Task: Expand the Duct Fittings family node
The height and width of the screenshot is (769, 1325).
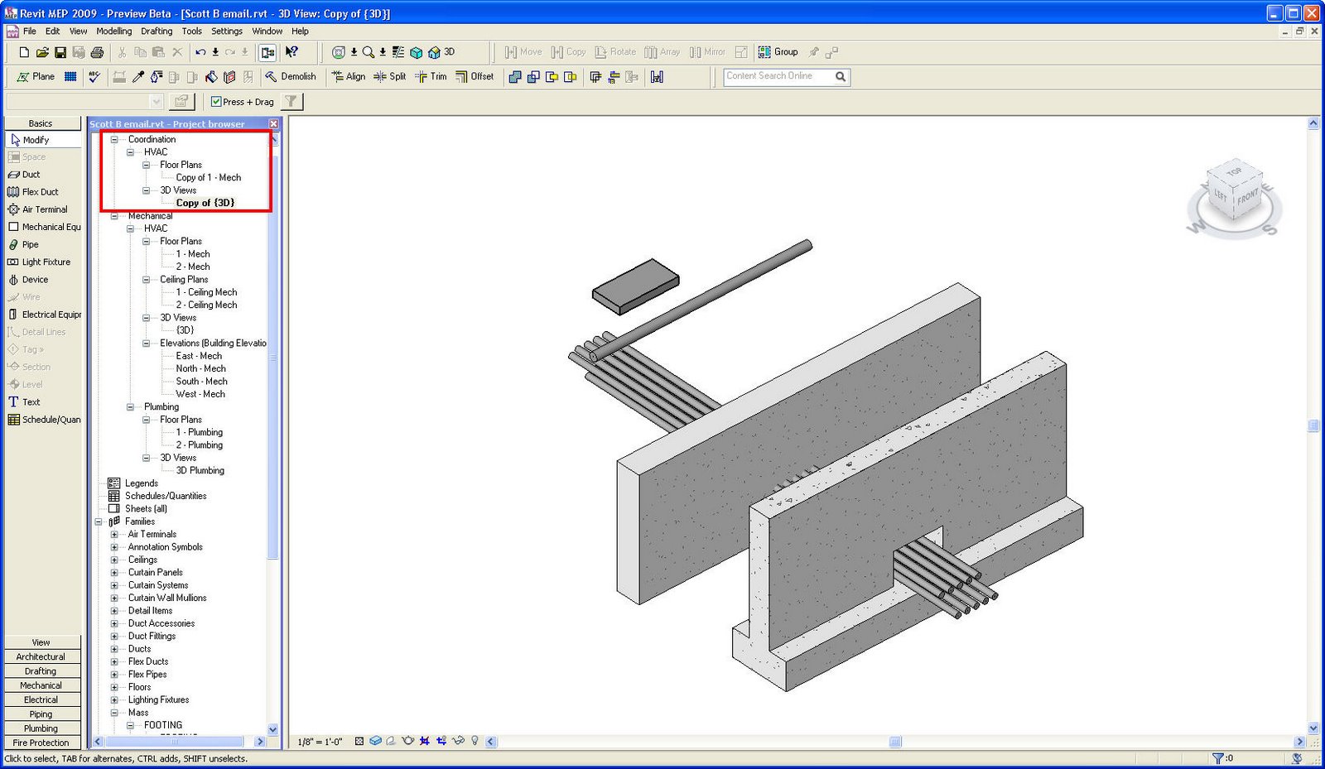Action: pos(114,637)
